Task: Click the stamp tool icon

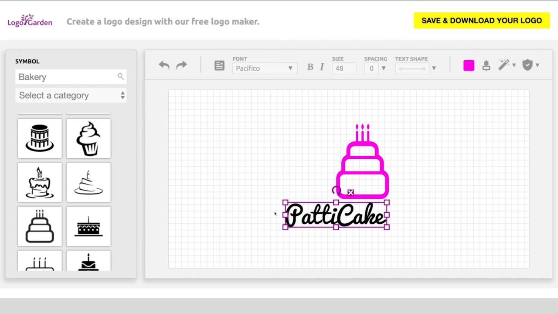Action: tap(486, 65)
